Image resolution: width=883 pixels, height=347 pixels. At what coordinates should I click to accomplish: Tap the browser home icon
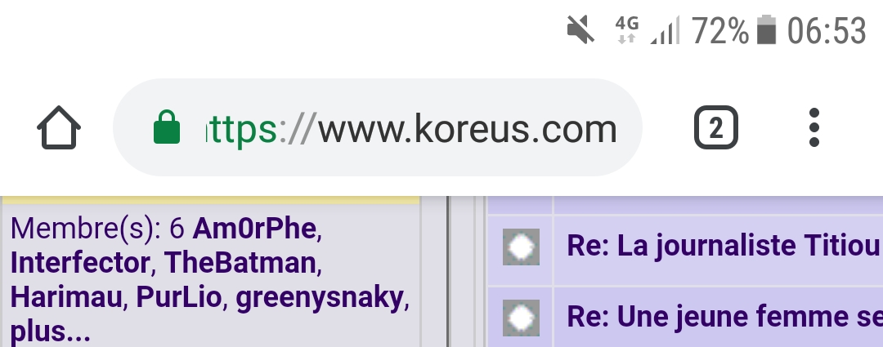59,128
